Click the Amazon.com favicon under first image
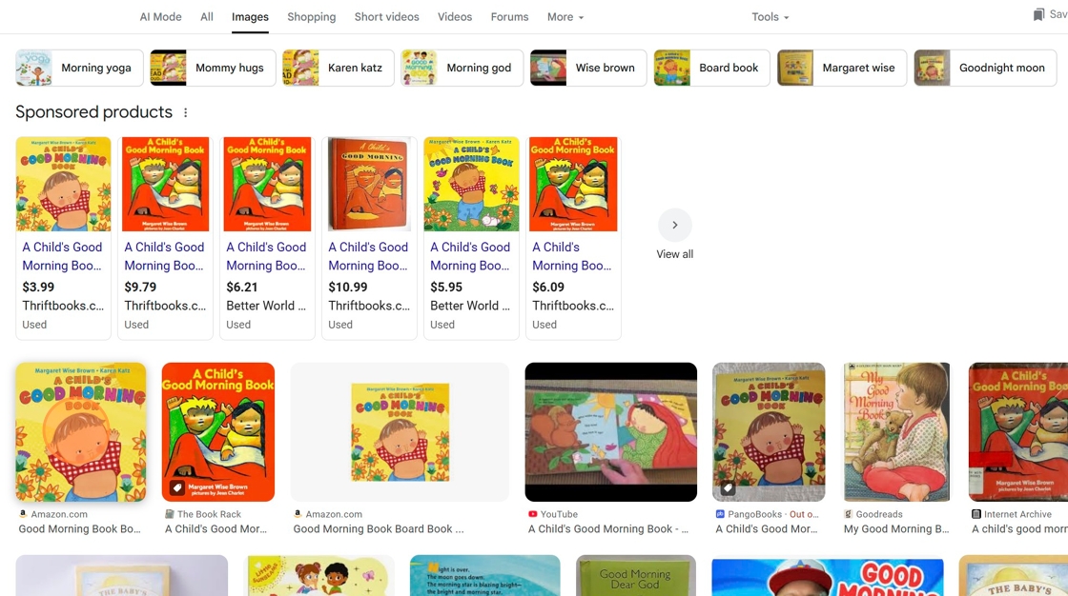Viewport: 1068px width, 596px height. click(23, 514)
